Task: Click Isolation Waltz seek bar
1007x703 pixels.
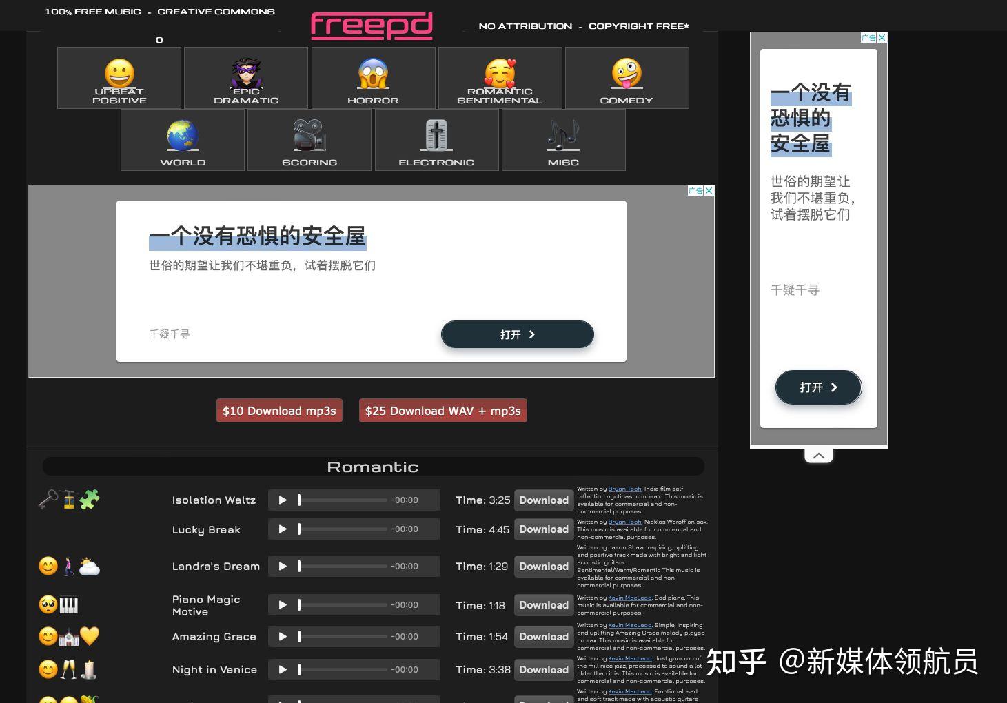Action: 343,500
